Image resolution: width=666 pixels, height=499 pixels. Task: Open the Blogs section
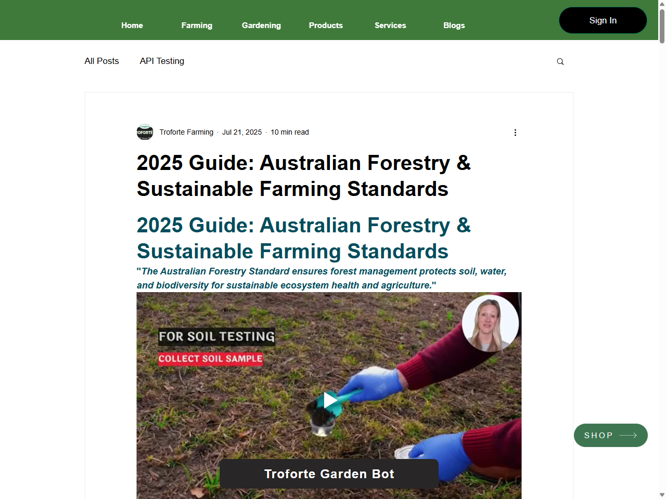point(454,25)
